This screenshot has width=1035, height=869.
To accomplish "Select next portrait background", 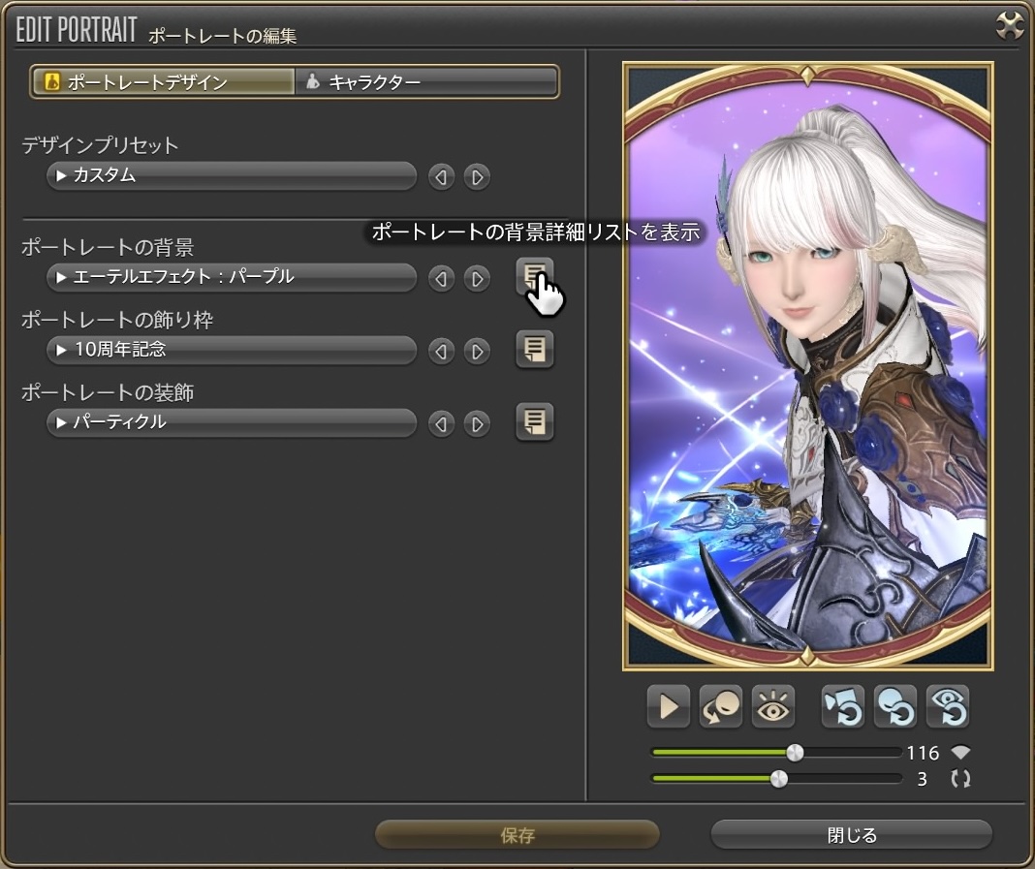I will [476, 279].
